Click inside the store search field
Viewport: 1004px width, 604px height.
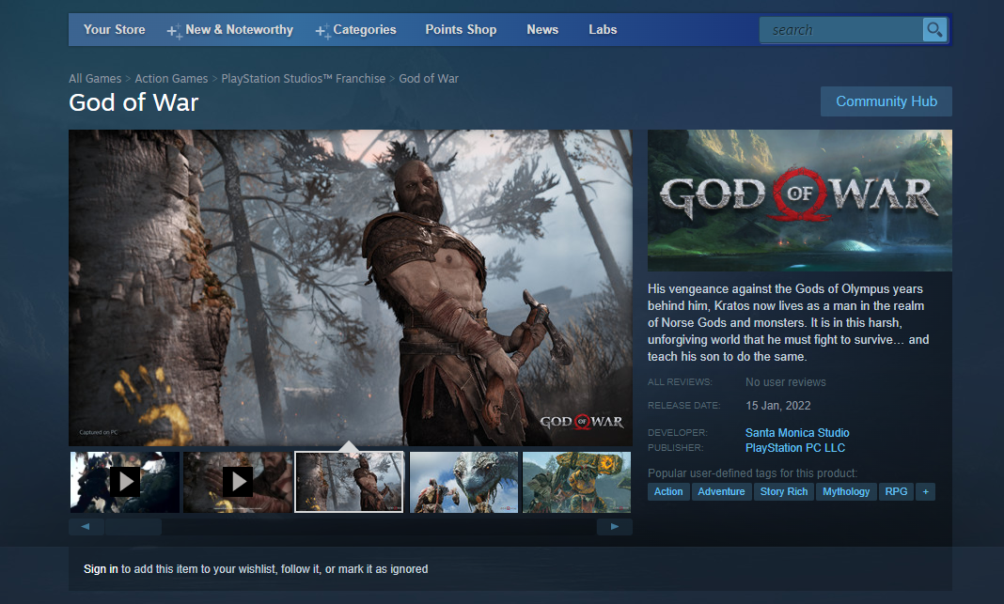pos(841,30)
